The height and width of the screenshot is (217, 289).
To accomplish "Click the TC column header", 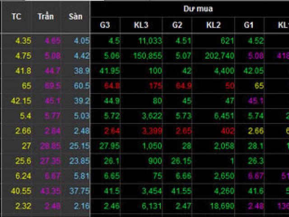I will point(17,17).
